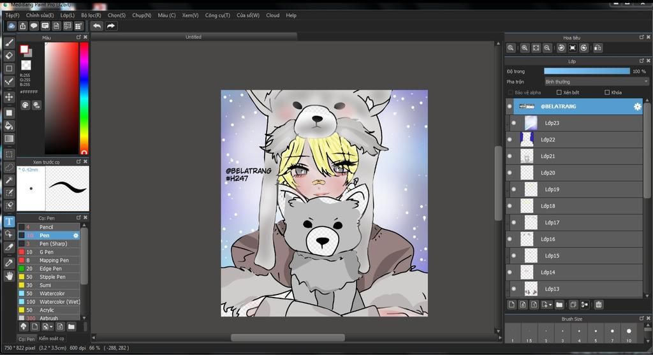Click the foreground white color swatch
The width and height of the screenshot is (653, 355).
(x=24, y=50)
